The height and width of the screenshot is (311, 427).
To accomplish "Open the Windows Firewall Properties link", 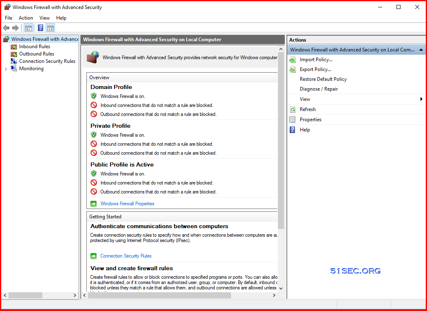I will [x=128, y=204].
